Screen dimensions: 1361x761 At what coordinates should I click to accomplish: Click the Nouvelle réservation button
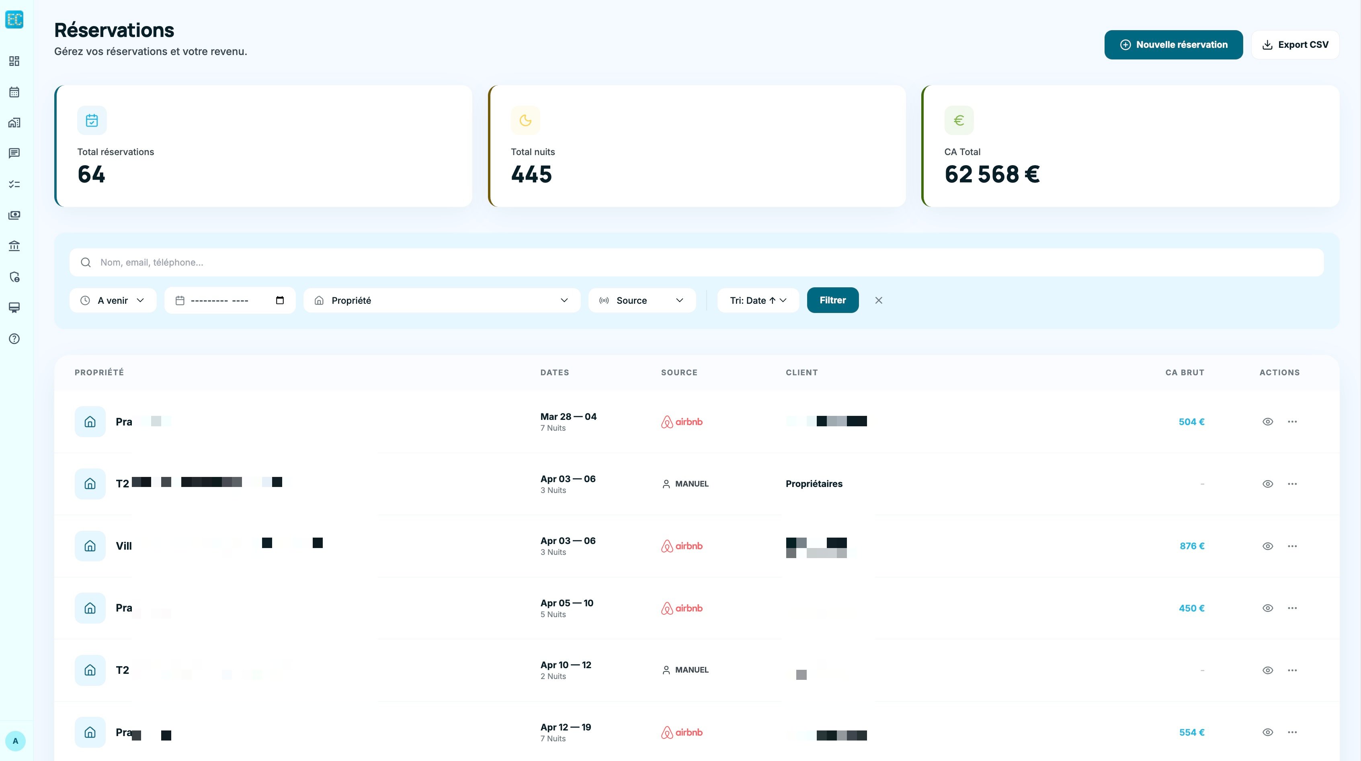point(1173,45)
